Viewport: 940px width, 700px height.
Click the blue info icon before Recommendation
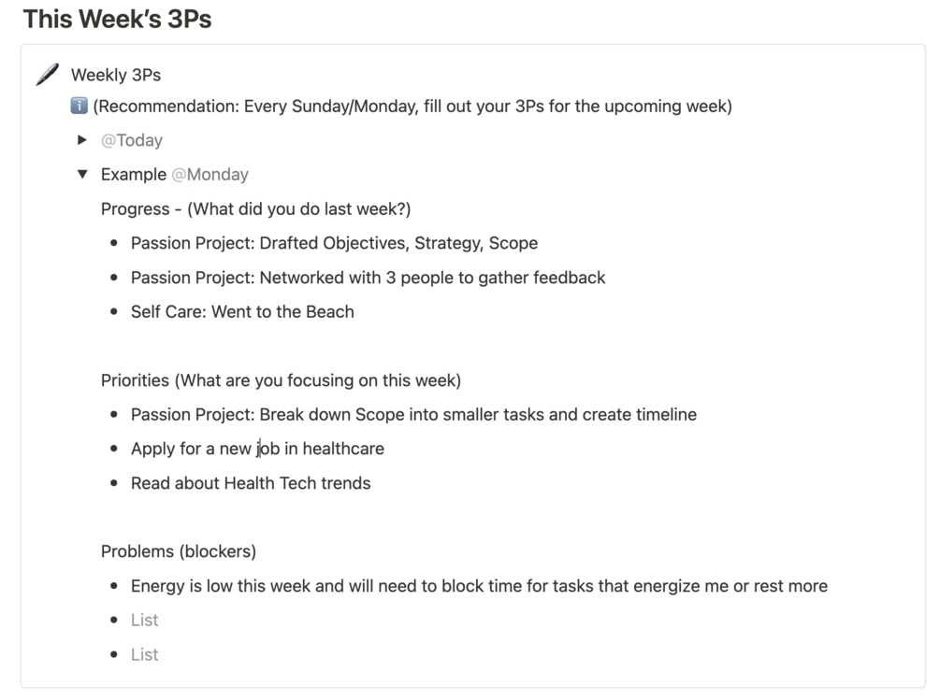point(80,106)
